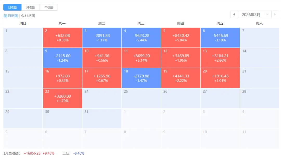Go to previous month arrow
Image resolution: width=281 pixels, height=159 pixels.
[234, 15]
